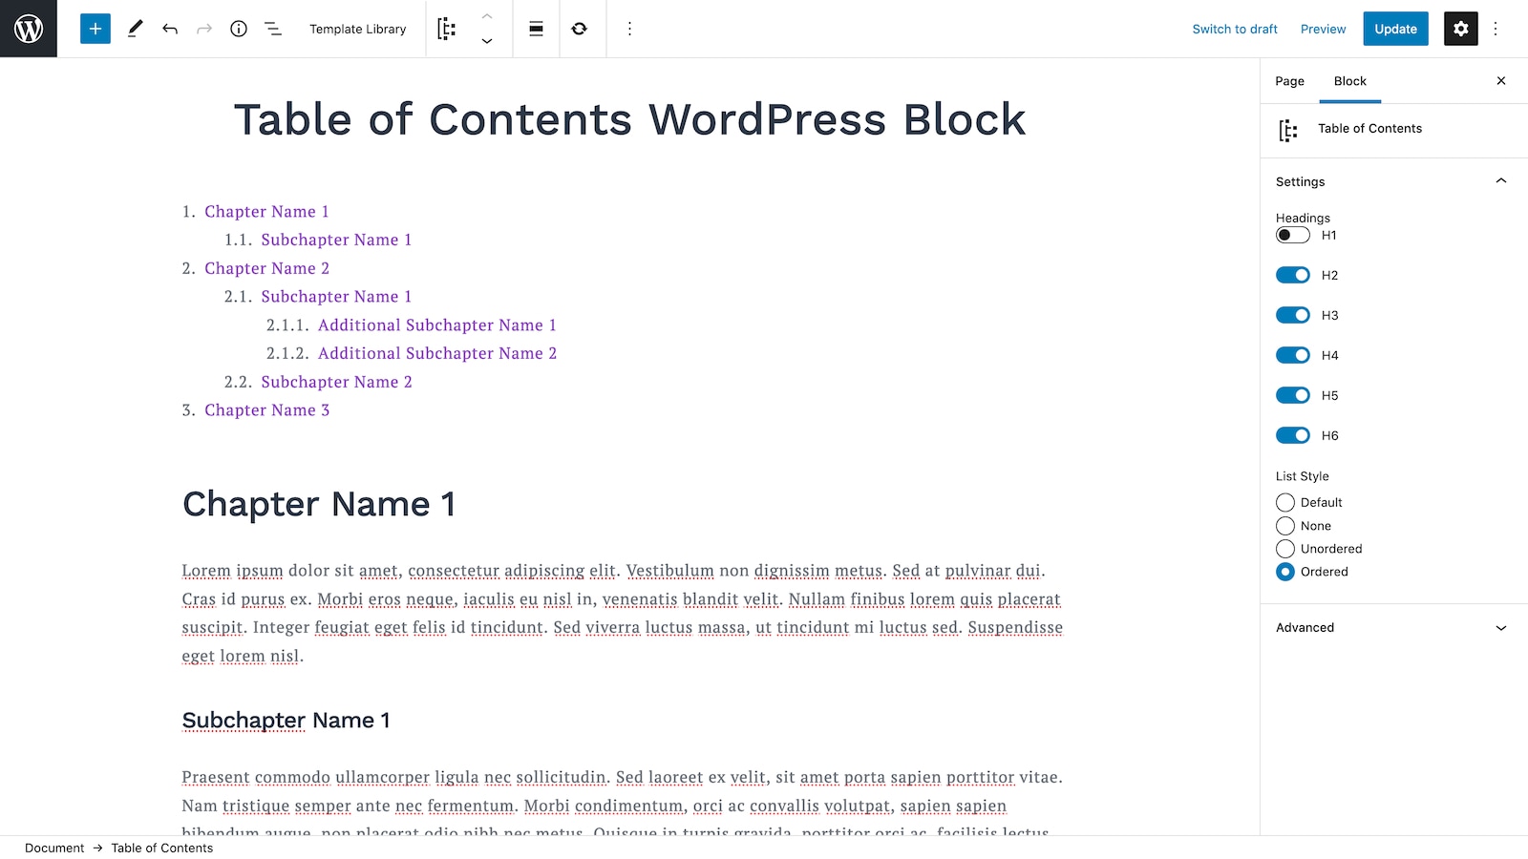Click the Table of Contents block type icon in toolbar
1528x859 pixels.
[x=447, y=29]
